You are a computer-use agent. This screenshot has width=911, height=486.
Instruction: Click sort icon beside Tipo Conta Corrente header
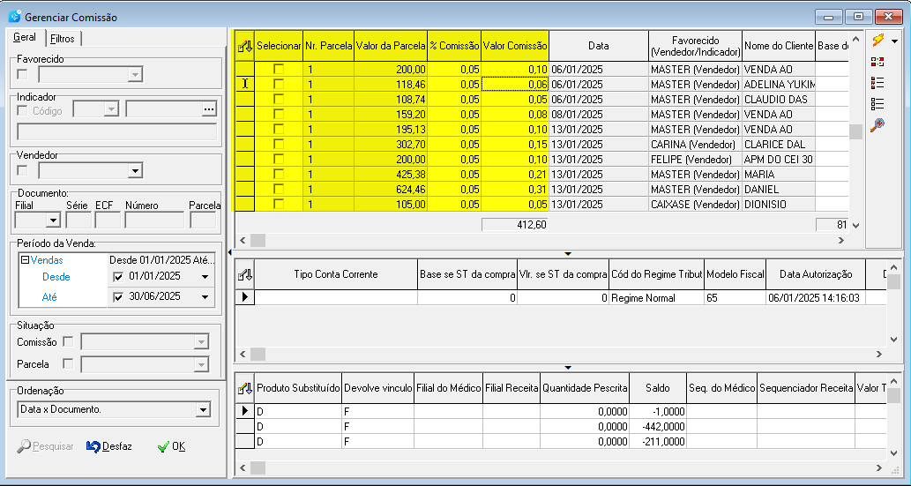[245, 274]
